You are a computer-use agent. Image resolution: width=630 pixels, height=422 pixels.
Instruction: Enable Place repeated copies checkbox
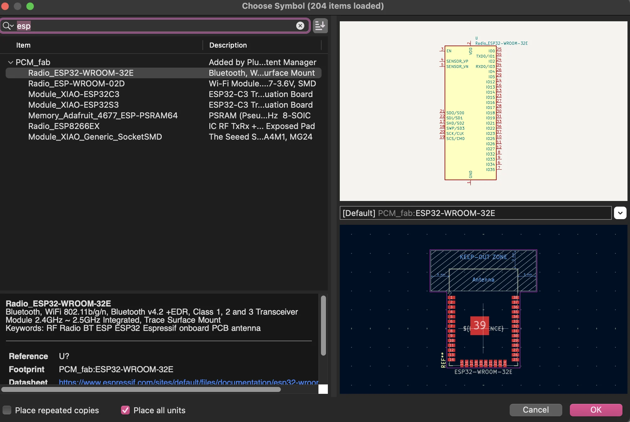pyautogui.click(x=7, y=410)
